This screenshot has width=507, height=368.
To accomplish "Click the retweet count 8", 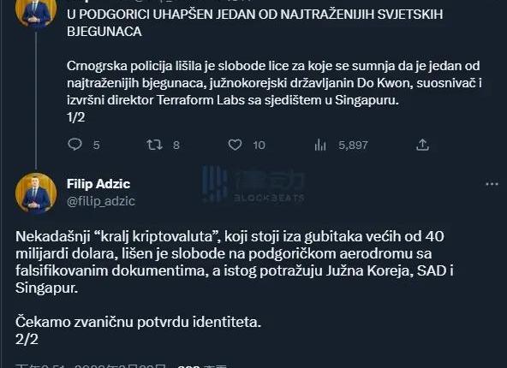I will (176, 145).
